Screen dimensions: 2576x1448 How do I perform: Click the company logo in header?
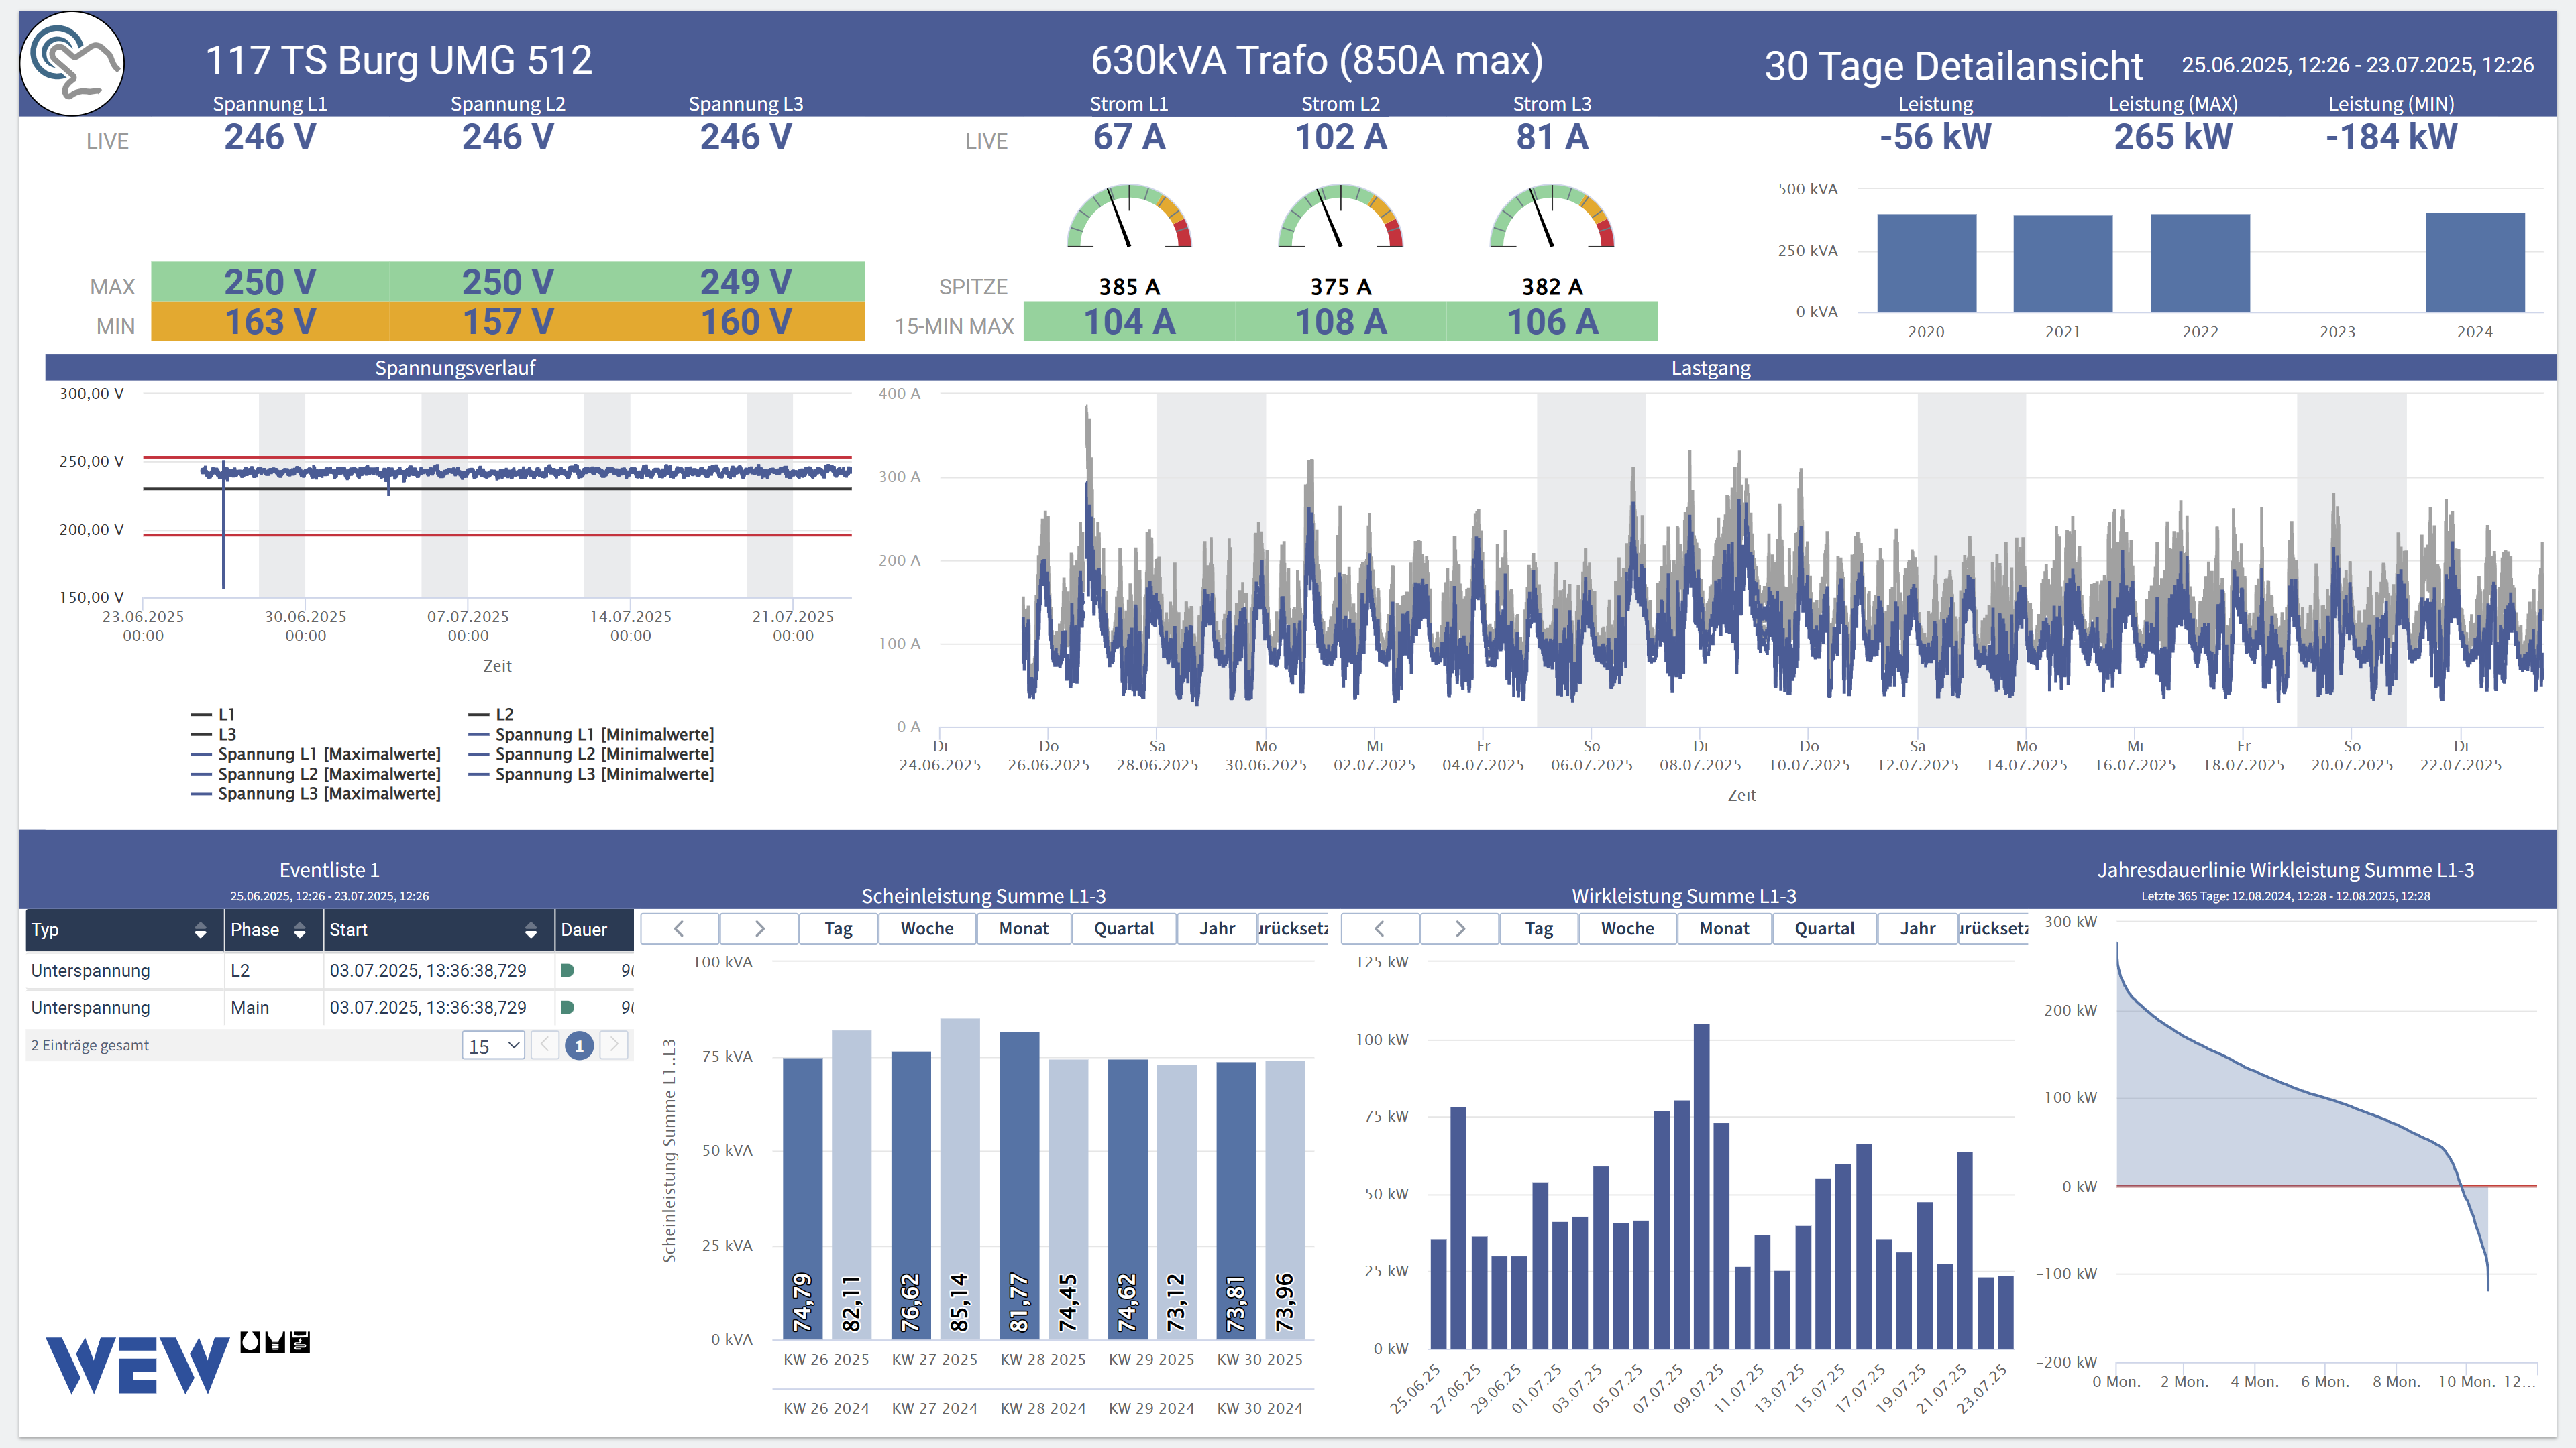[71, 64]
